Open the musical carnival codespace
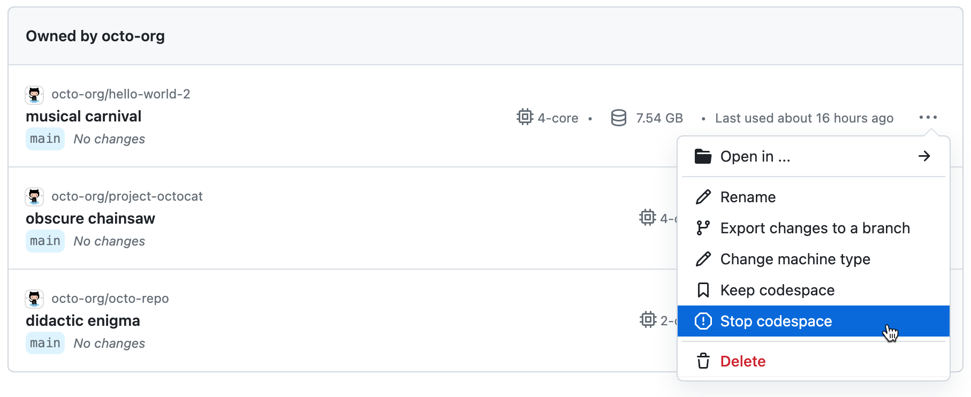 coord(84,116)
